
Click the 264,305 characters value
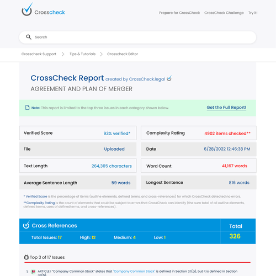[112, 166]
